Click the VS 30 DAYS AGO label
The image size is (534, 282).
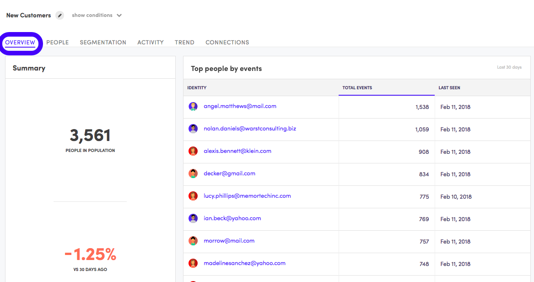tap(90, 269)
